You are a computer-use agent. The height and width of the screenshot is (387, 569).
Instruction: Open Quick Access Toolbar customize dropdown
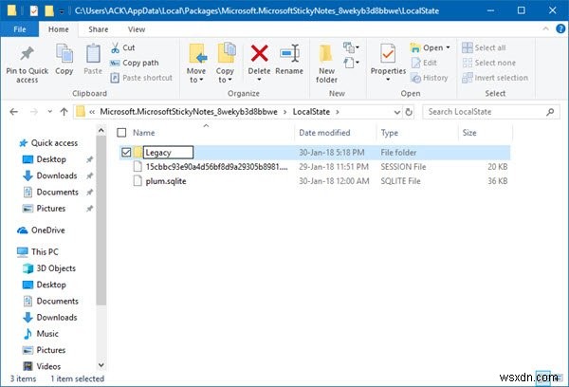click(x=62, y=11)
